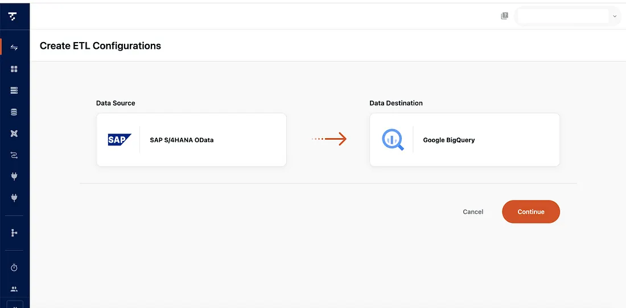Click the Cancel button
Screen dimensions: 626x308
tap(473, 212)
